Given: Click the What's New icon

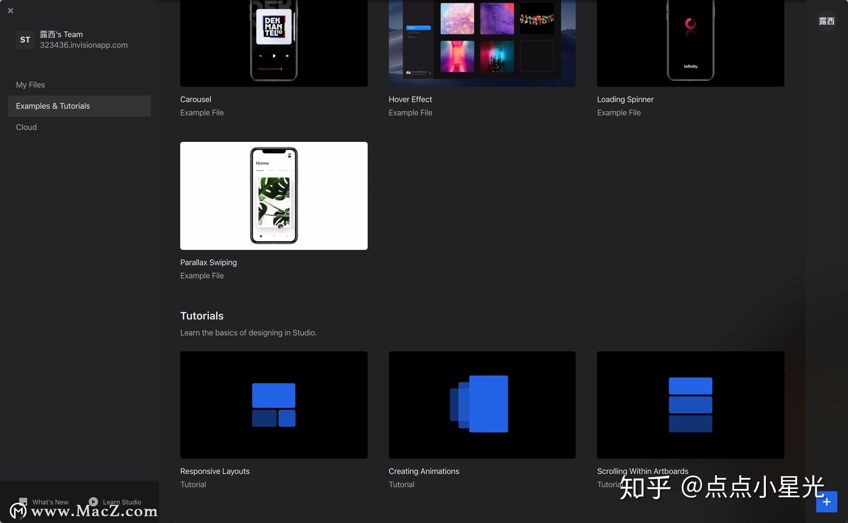Looking at the screenshot, I should pos(23,502).
